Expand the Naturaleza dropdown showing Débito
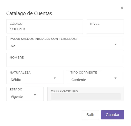The height and width of the screenshot is (126, 131). (x=35, y=77)
